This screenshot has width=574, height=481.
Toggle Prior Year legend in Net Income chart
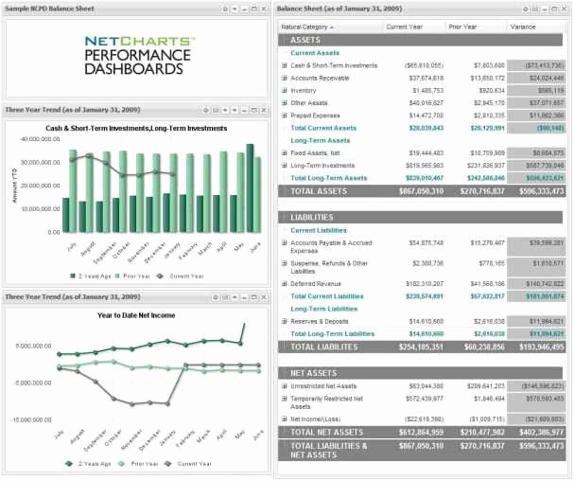pyautogui.click(x=138, y=464)
